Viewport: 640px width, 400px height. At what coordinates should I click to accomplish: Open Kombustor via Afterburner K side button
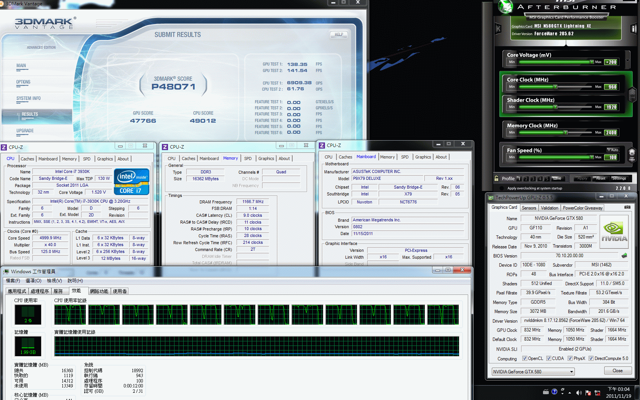point(498,29)
